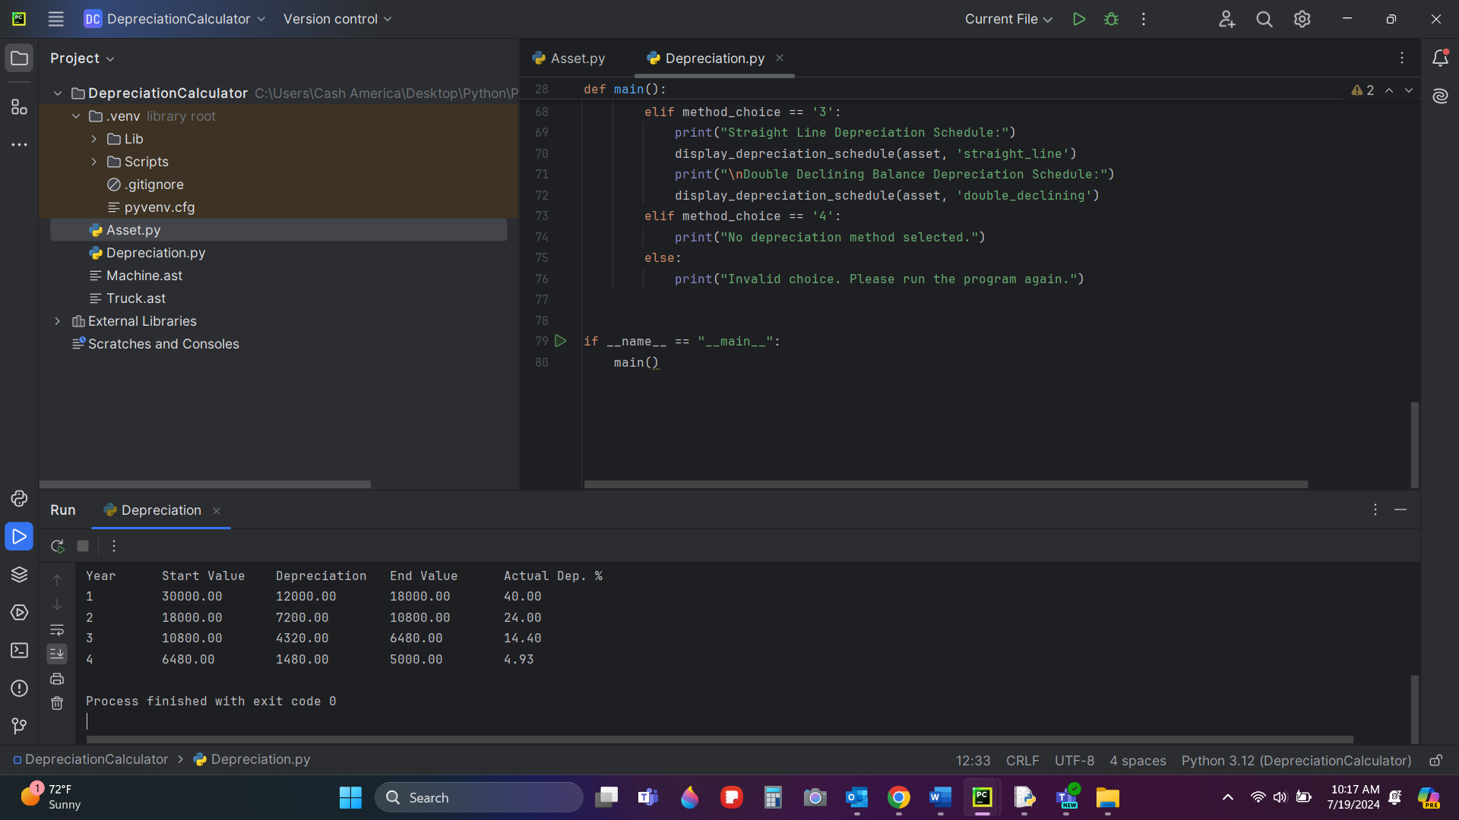Image resolution: width=1459 pixels, height=820 pixels.
Task: Expand External Libraries node
Action: pyautogui.click(x=58, y=321)
